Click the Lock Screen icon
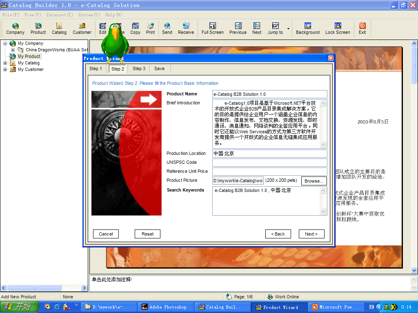Viewport: 418px width, 313px height. click(338, 29)
